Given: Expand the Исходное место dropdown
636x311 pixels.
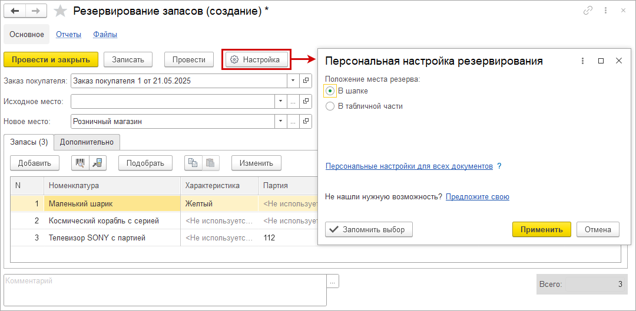Looking at the screenshot, I should [280, 101].
